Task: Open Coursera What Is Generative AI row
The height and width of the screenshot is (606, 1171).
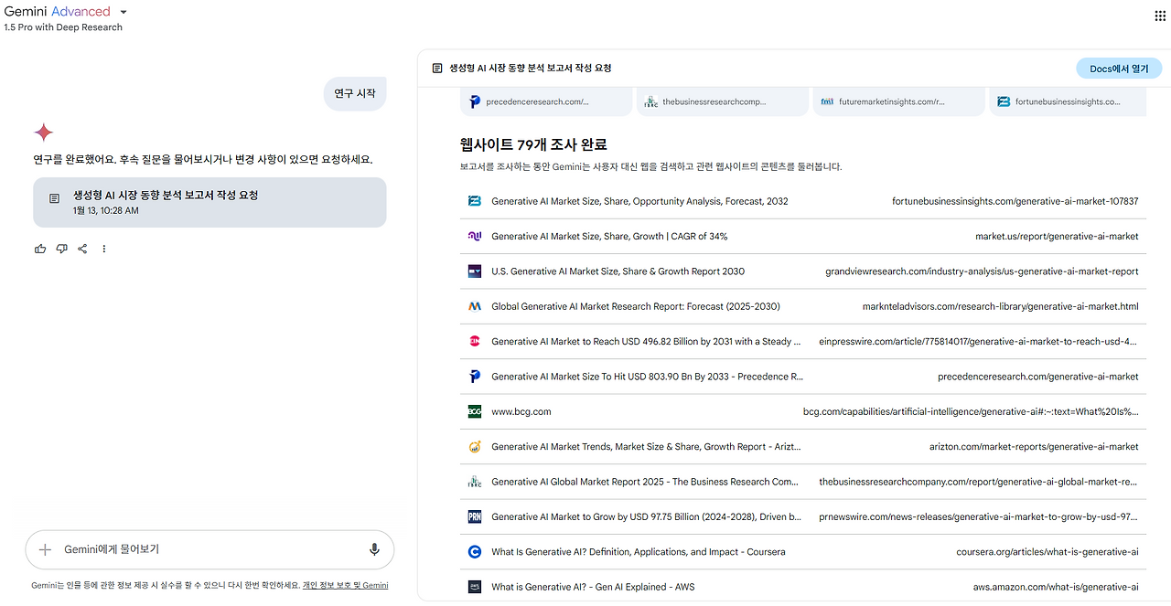Action: coord(802,552)
